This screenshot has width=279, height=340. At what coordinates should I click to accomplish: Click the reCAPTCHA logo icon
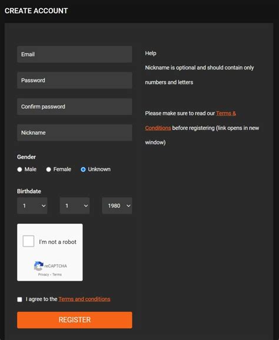tap(39, 266)
